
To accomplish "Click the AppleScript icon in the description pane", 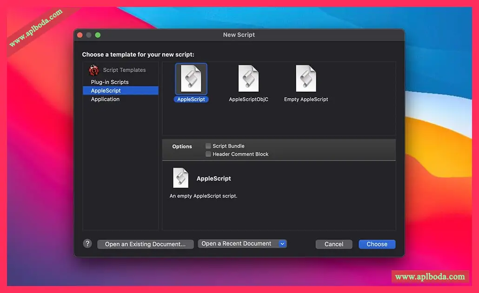I will click(180, 178).
